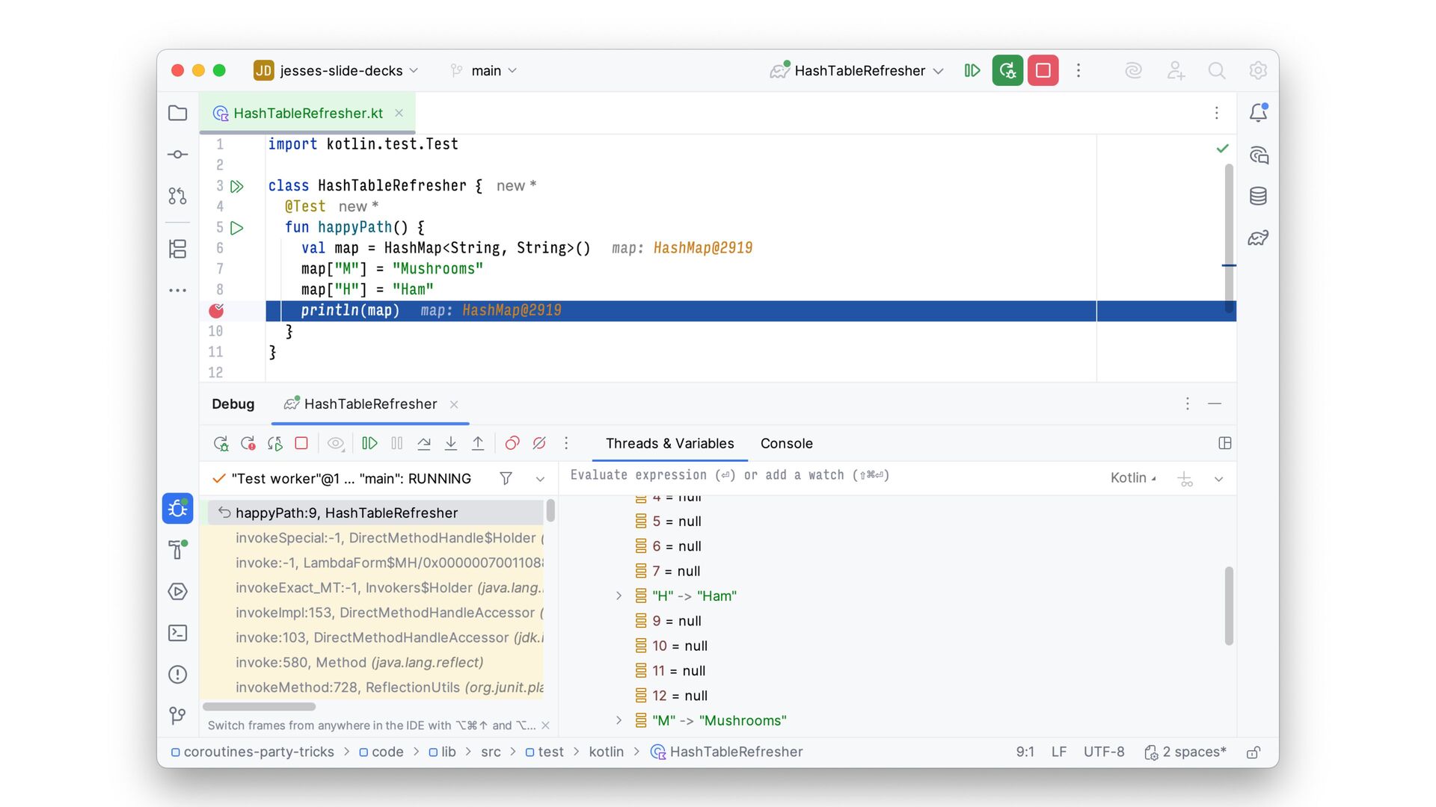Open the Database tool window
Screen dimensions: 1436x807
tap(1258, 196)
